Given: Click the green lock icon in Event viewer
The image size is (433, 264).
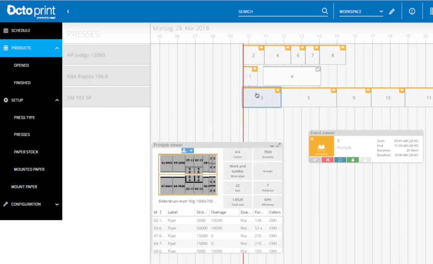Looking at the screenshot, I should tap(352, 159).
